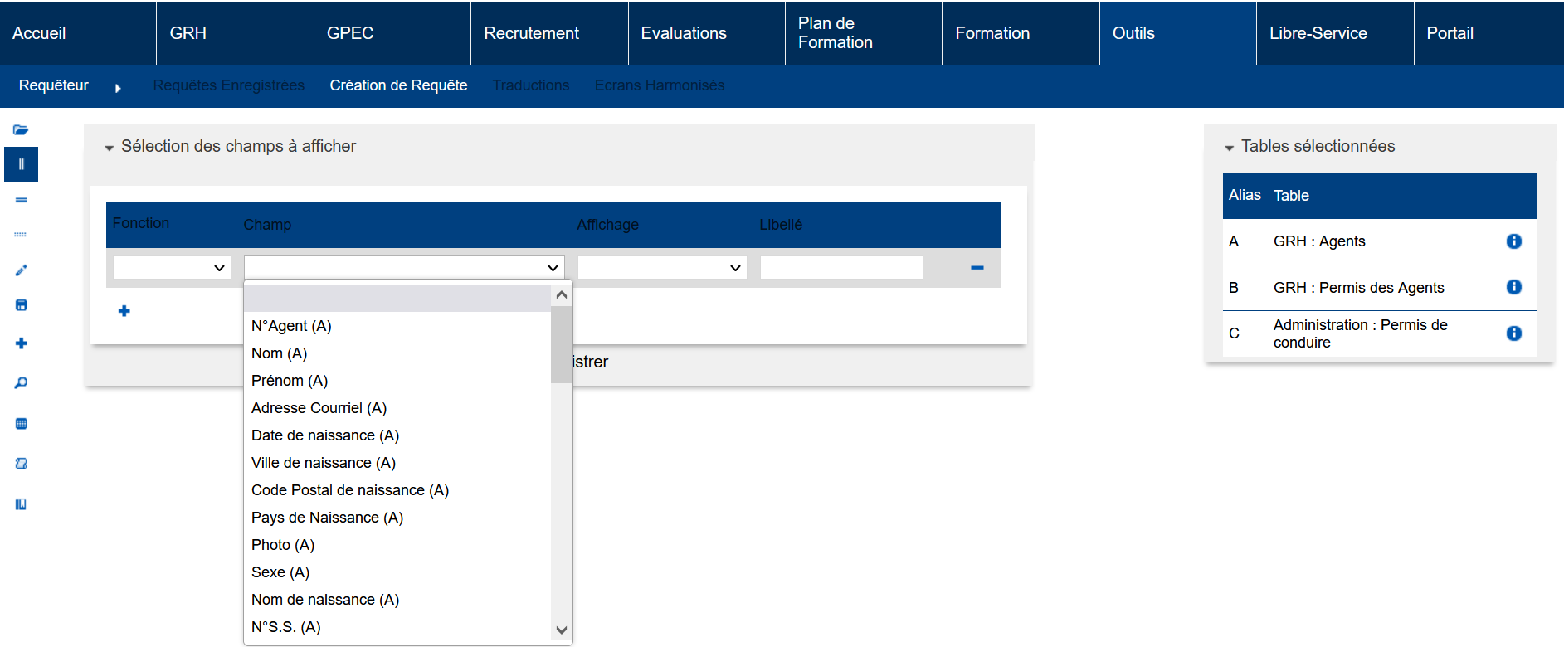Open the Affichage dropdown
This screenshot has width=1564, height=647.
point(662,268)
